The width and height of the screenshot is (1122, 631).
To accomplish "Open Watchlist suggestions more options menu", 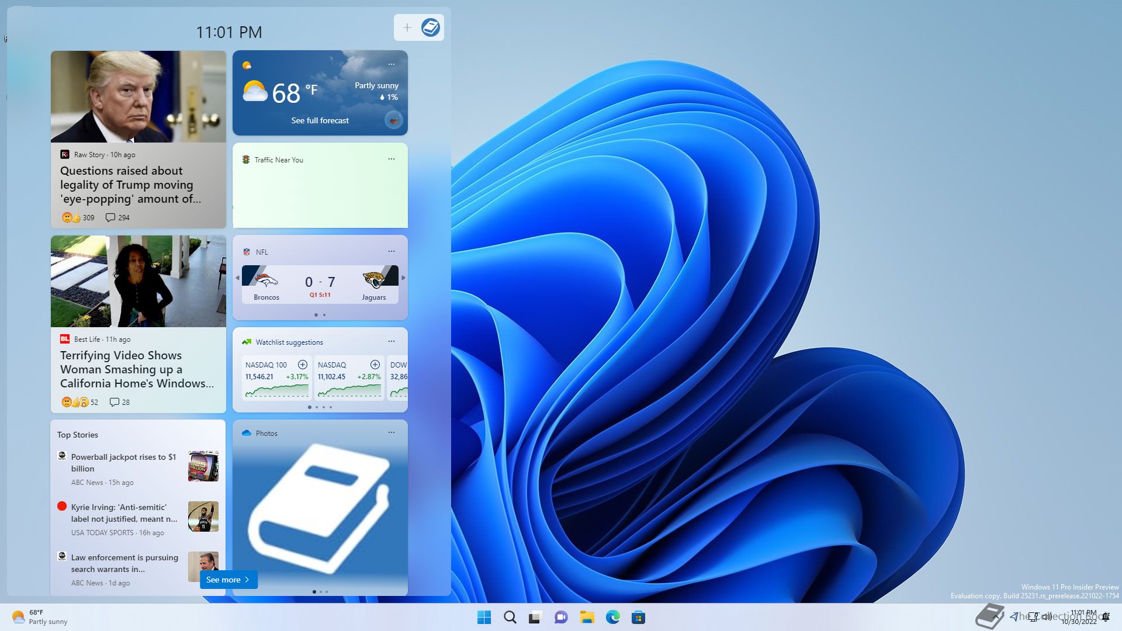I will [392, 341].
